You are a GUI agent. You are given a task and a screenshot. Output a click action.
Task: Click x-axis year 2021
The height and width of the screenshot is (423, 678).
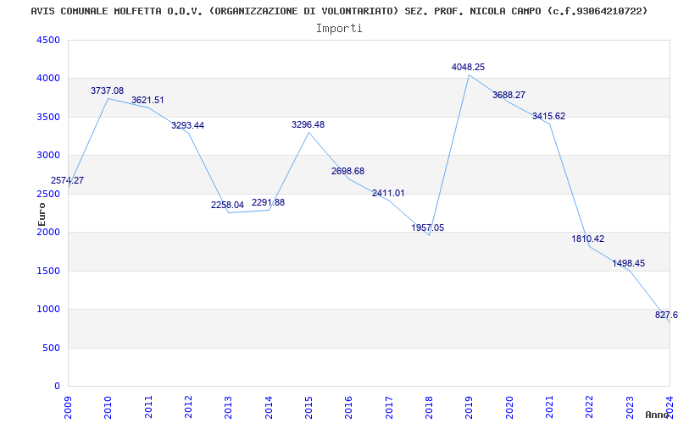[x=549, y=406]
